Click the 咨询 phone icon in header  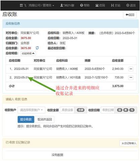97,5
